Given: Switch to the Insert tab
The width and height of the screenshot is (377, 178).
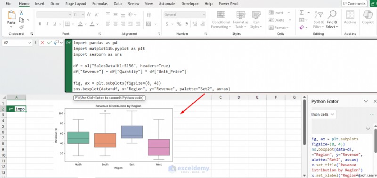Looking at the screenshot, I should [x=40, y=4].
